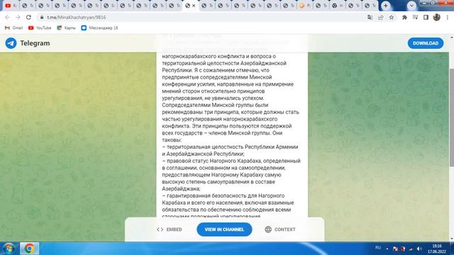Share this page from address bar
Image resolution: width=454 pixels, height=255 pixels.
tap(380, 17)
